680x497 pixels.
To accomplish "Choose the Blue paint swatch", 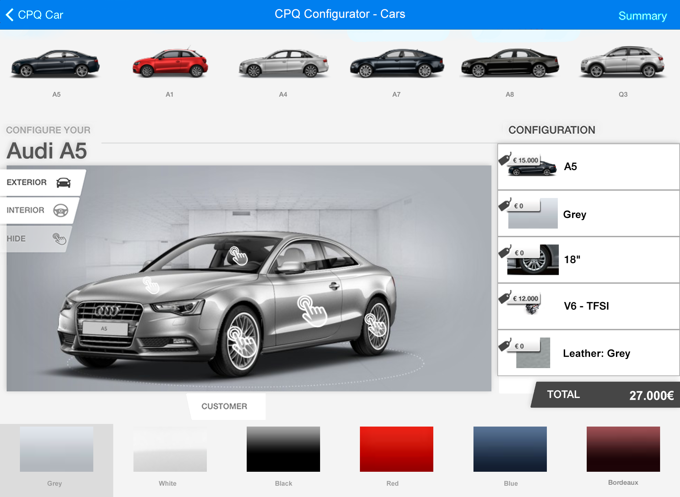I will [510, 449].
